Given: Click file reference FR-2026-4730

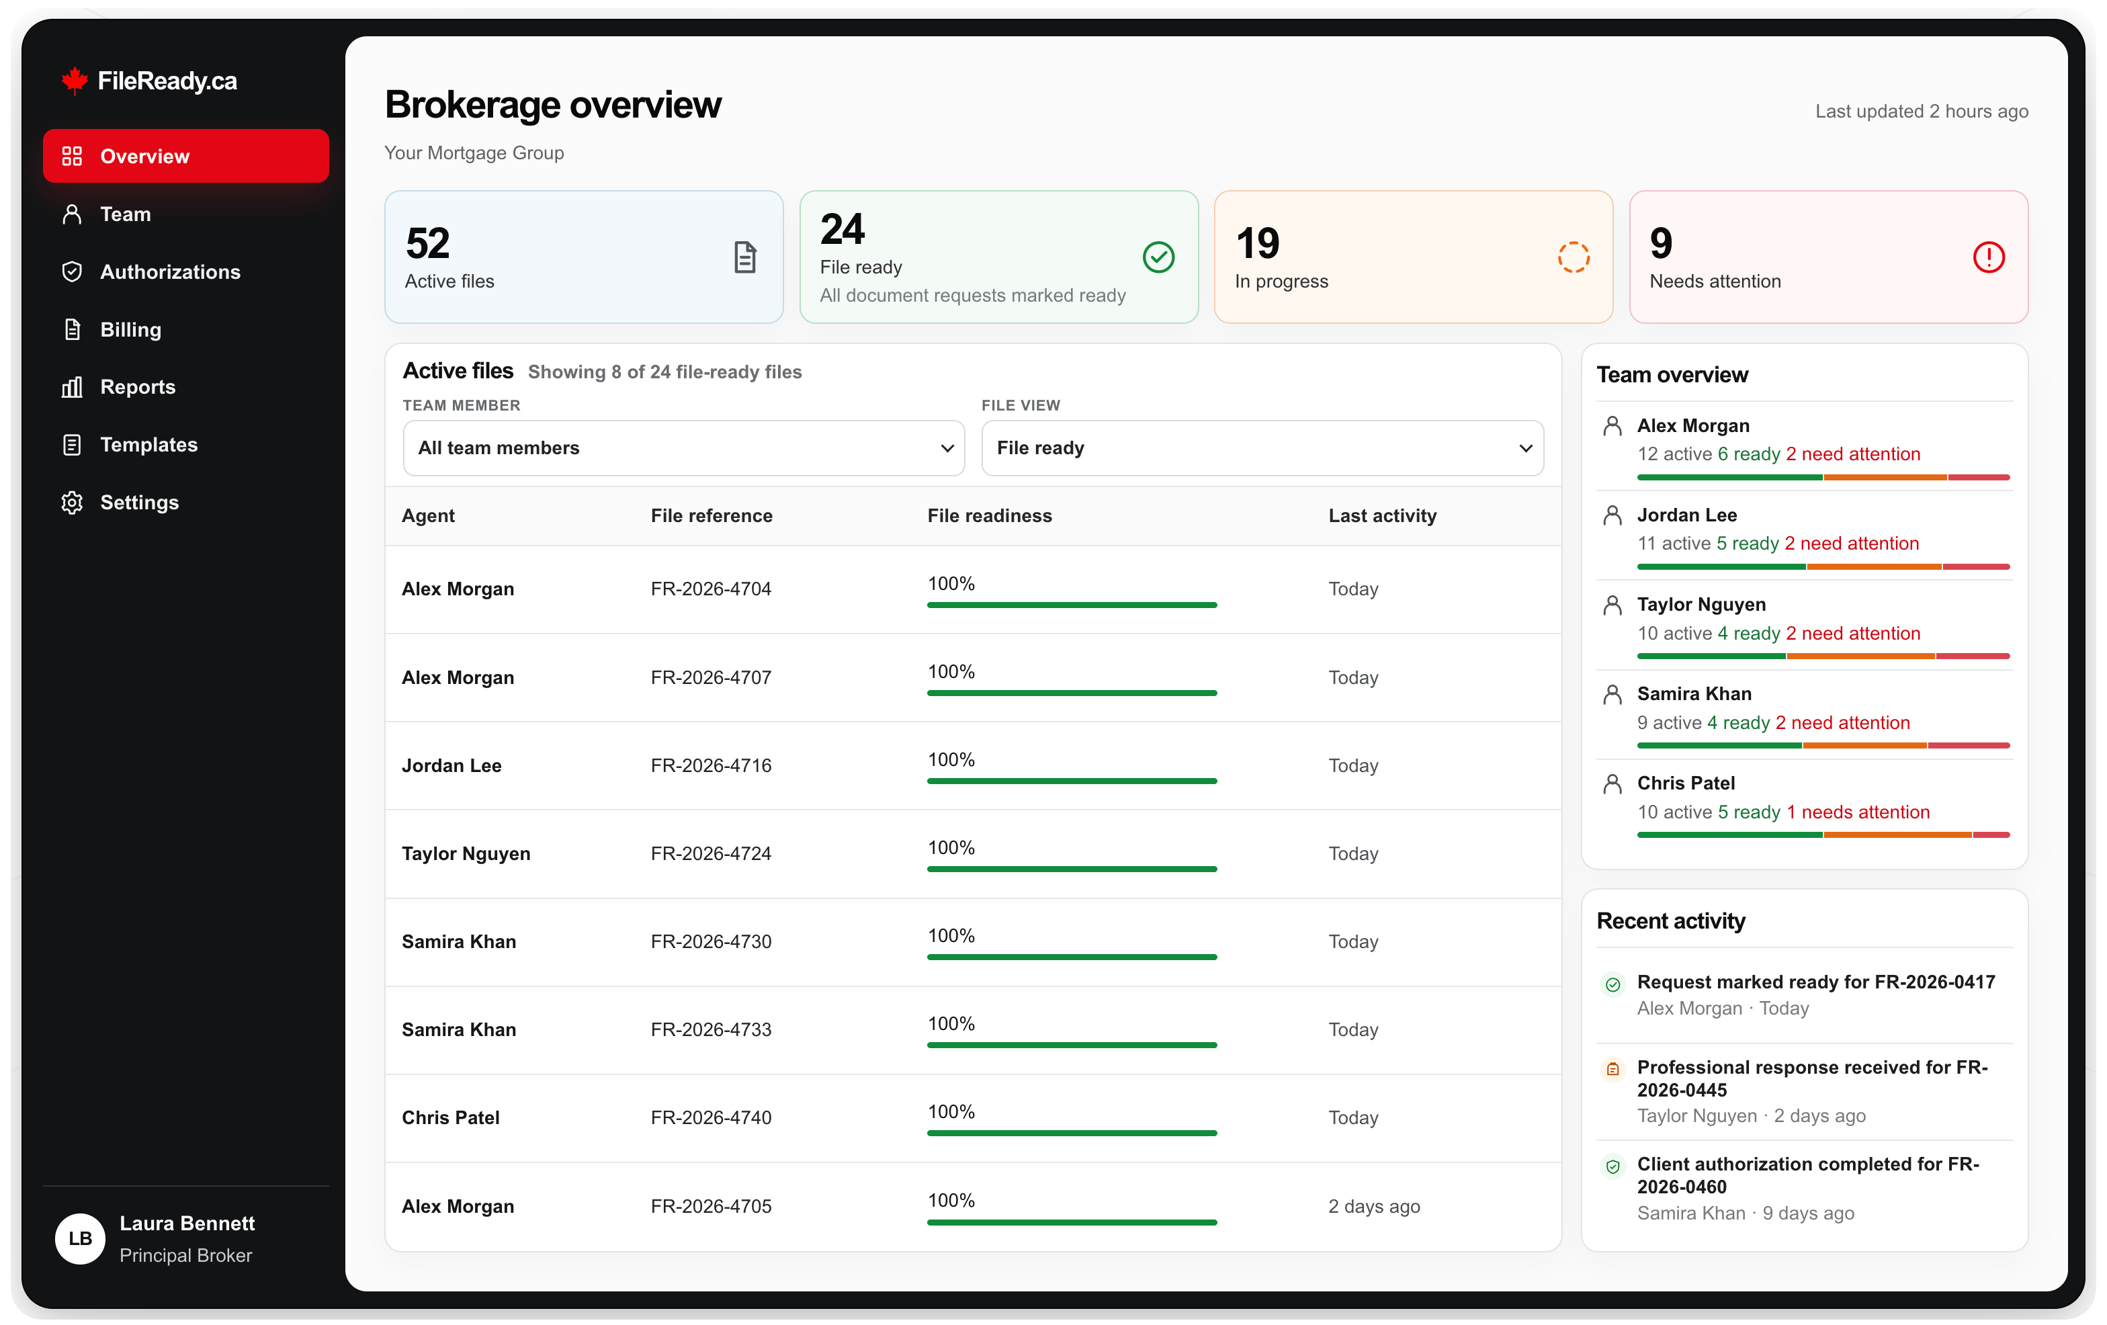Looking at the screenshot, I should (710, 942).
